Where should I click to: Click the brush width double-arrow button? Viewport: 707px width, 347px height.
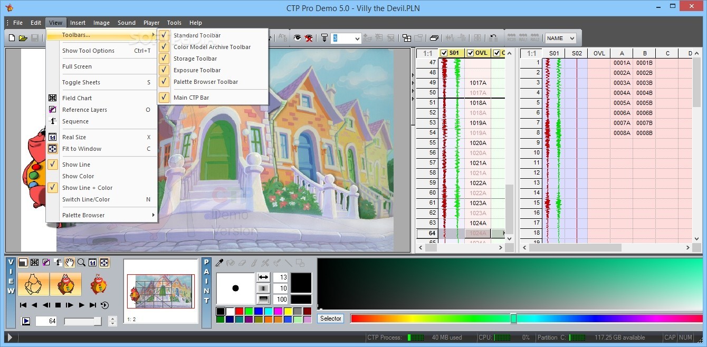click(x=263, y=277)
